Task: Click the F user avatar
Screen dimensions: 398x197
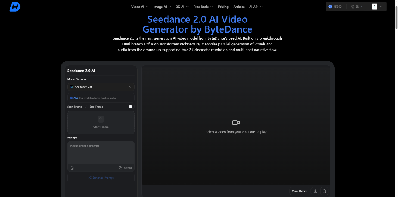Action: pyautogui.click(x=374, y=7)
